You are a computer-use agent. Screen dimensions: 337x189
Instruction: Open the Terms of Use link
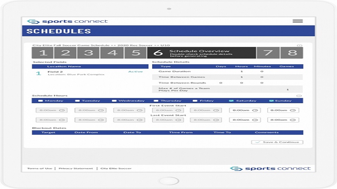pos(40,169)
